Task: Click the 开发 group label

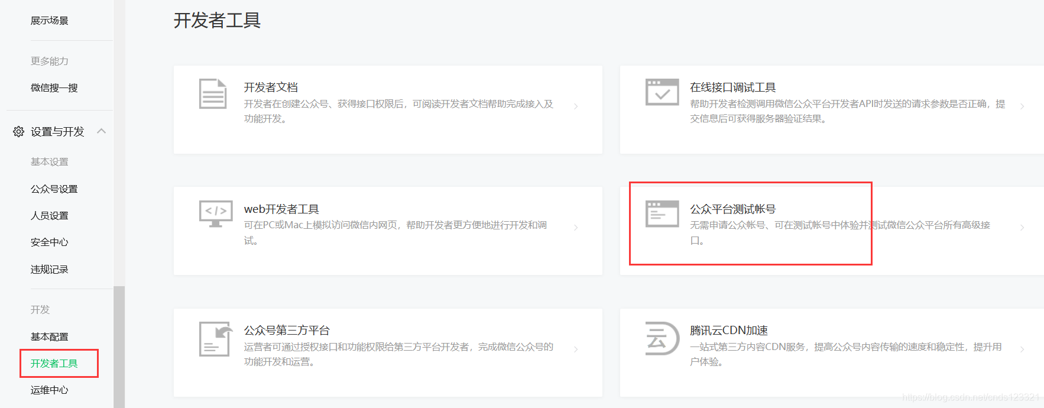Action: click(x=40, y=310)
